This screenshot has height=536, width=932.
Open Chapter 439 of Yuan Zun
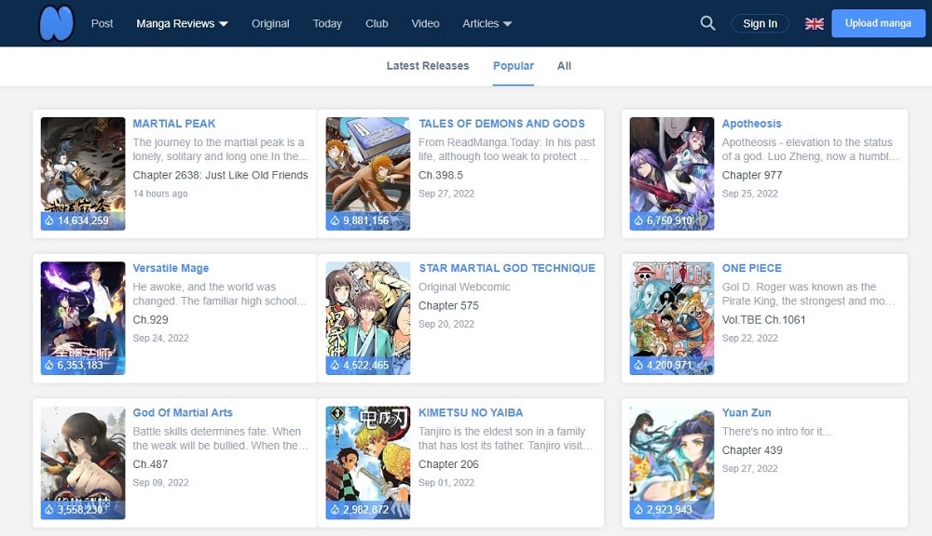click(x=751, y=450)
